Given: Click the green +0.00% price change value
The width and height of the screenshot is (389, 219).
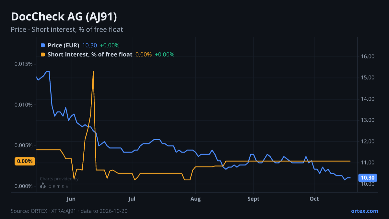Looking at the screenshot, I should [x=110, y=45].
